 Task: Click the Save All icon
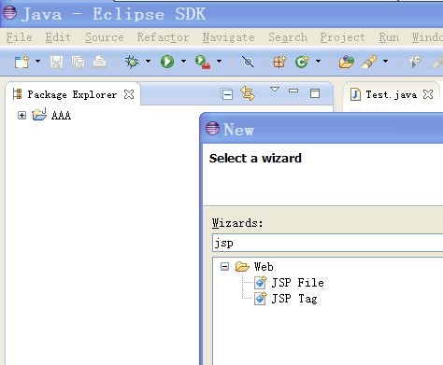(x=78, y=62)
